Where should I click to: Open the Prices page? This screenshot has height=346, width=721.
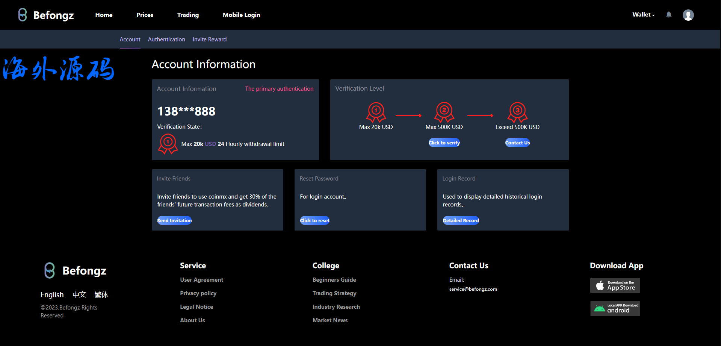tap(145, 15)
